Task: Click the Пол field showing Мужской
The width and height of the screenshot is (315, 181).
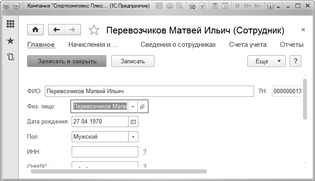Action: click(x=100, y=137)
